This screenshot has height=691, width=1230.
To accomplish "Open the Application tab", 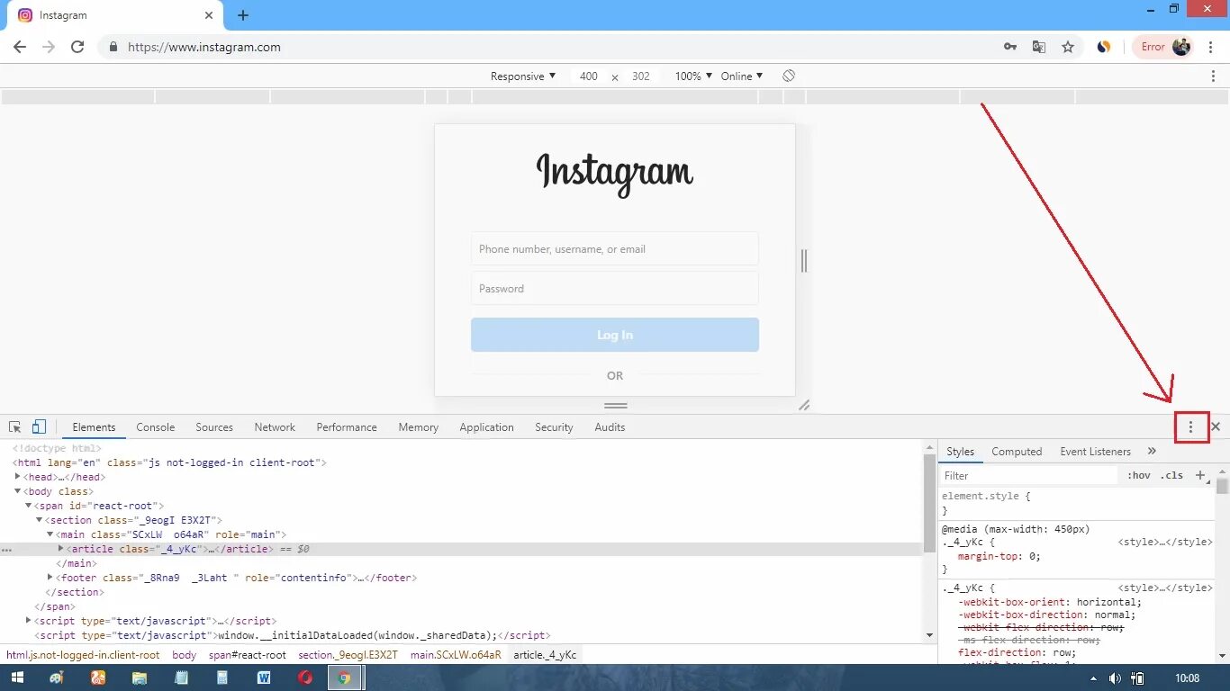I will point(486,427).
